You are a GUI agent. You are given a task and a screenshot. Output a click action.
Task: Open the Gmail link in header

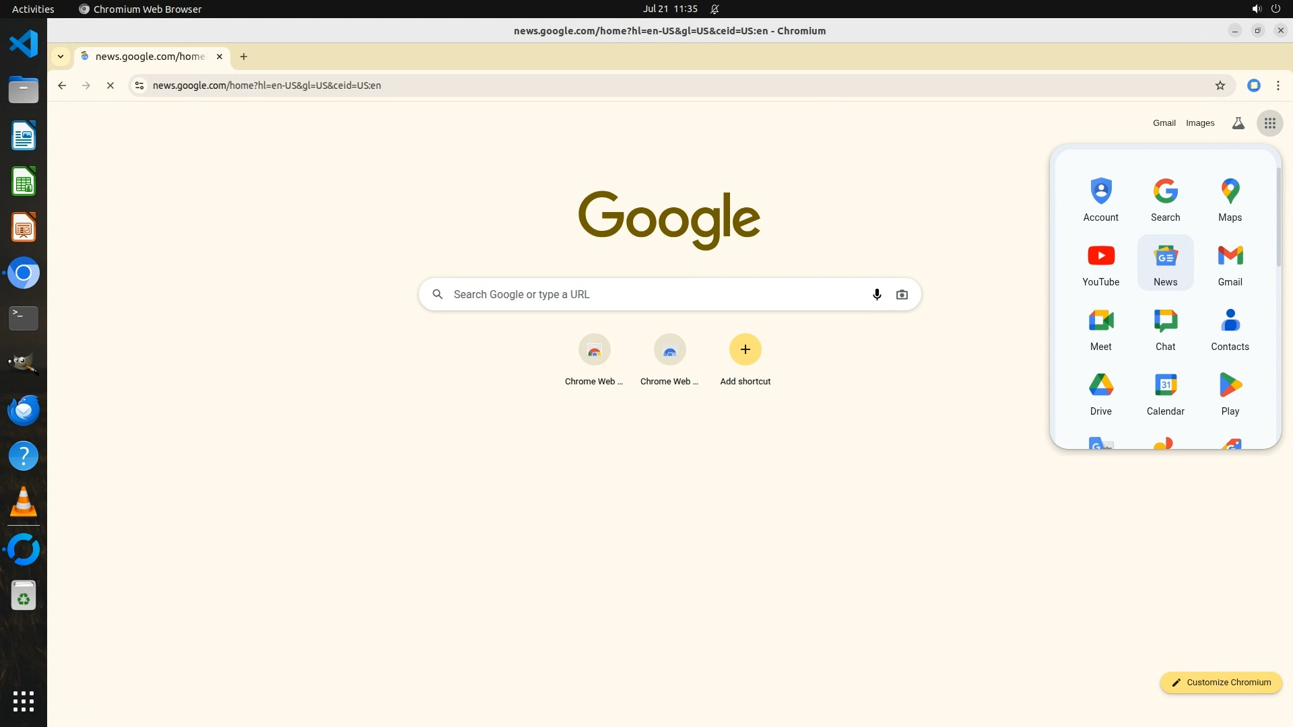pos(1164,123)
